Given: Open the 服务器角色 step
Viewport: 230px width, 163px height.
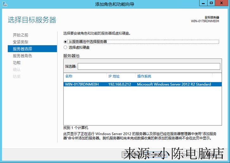Looking at the screenshot, I should (22, 56).
